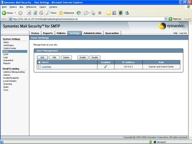Image resolution: width=192 pixels, height=144 pixels.
Task: Switch to the Reports tab
Action: 48,33
